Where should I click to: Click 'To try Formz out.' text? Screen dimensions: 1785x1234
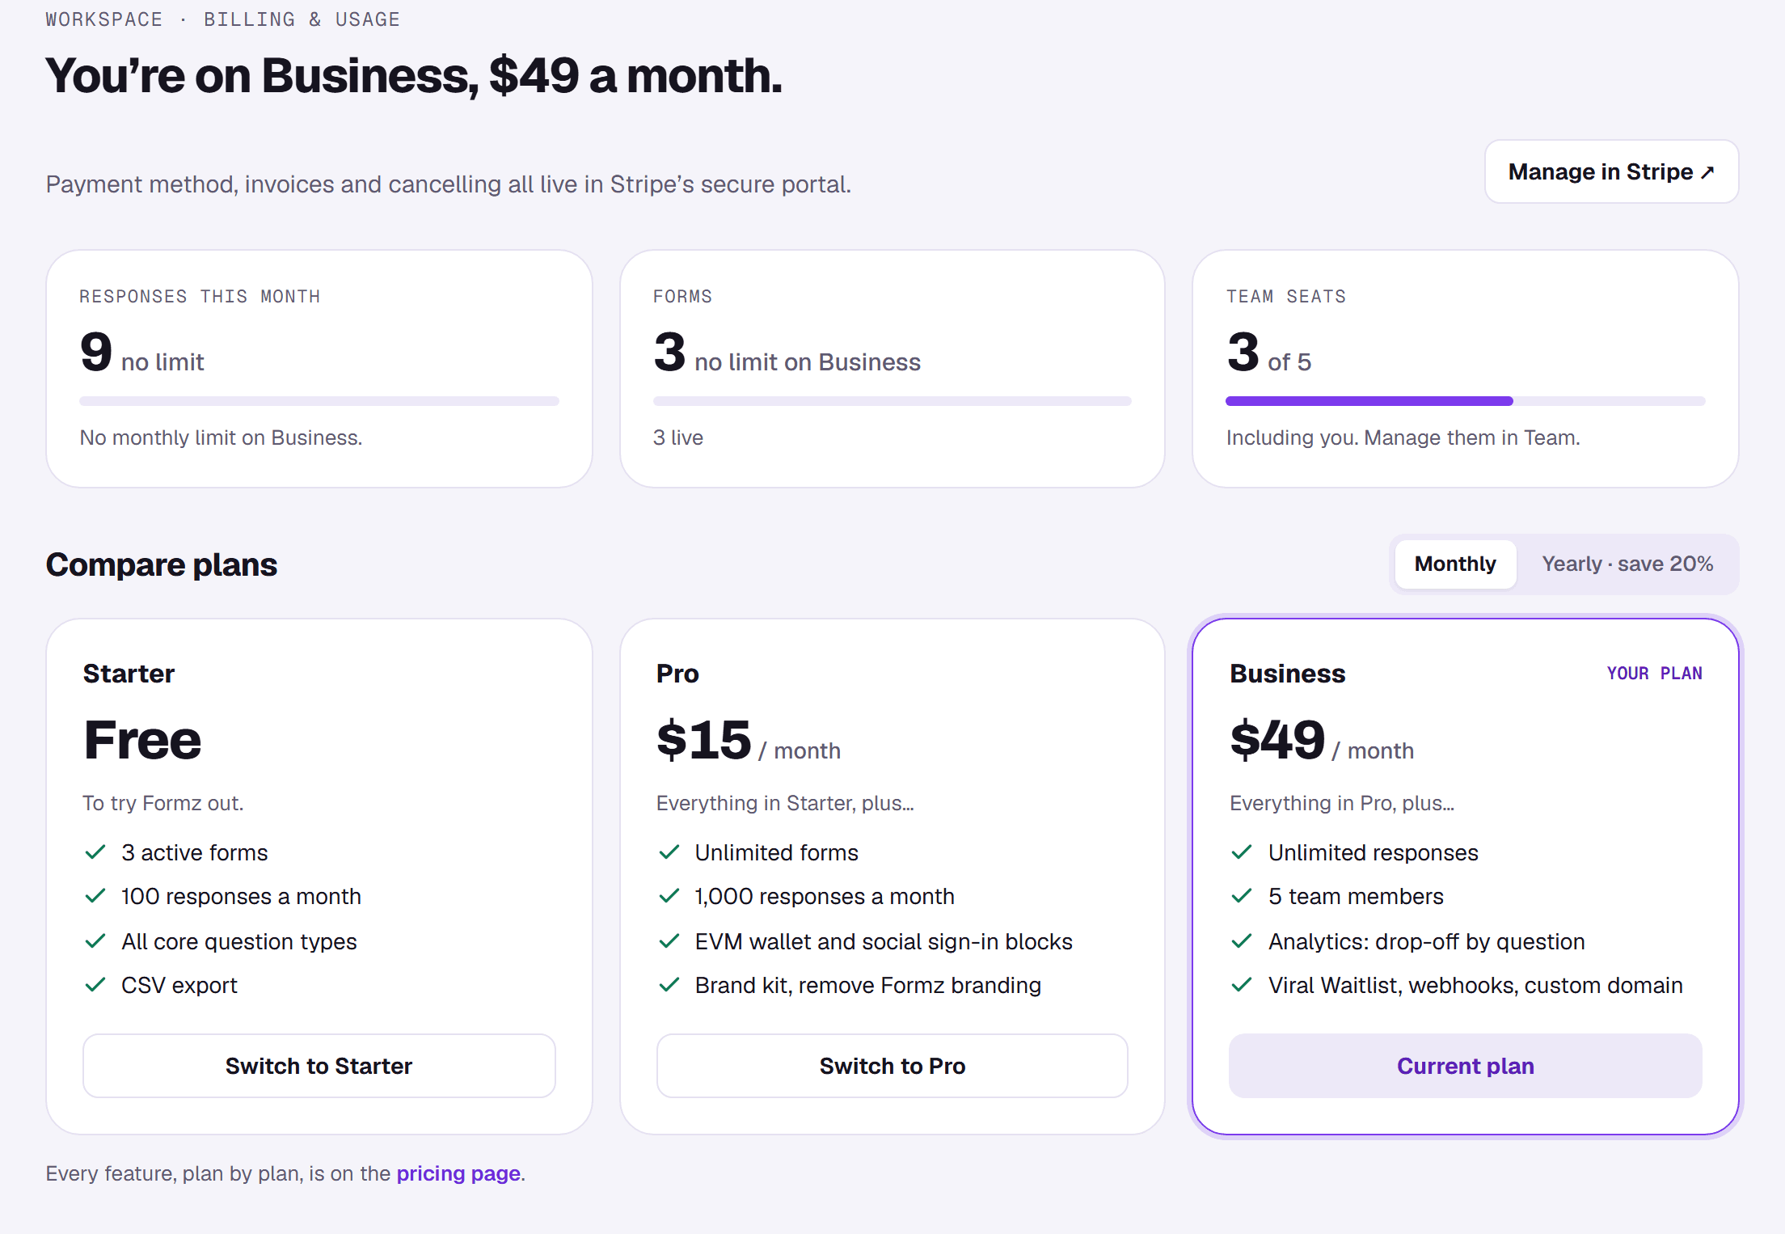163,803
